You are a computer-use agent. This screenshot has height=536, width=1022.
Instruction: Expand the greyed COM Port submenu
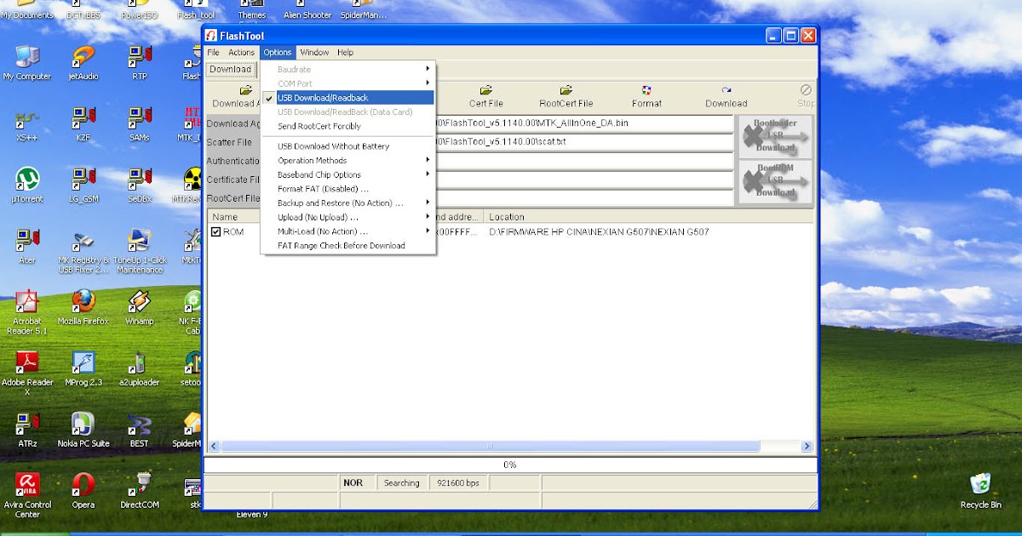click(x=347, y=83)
